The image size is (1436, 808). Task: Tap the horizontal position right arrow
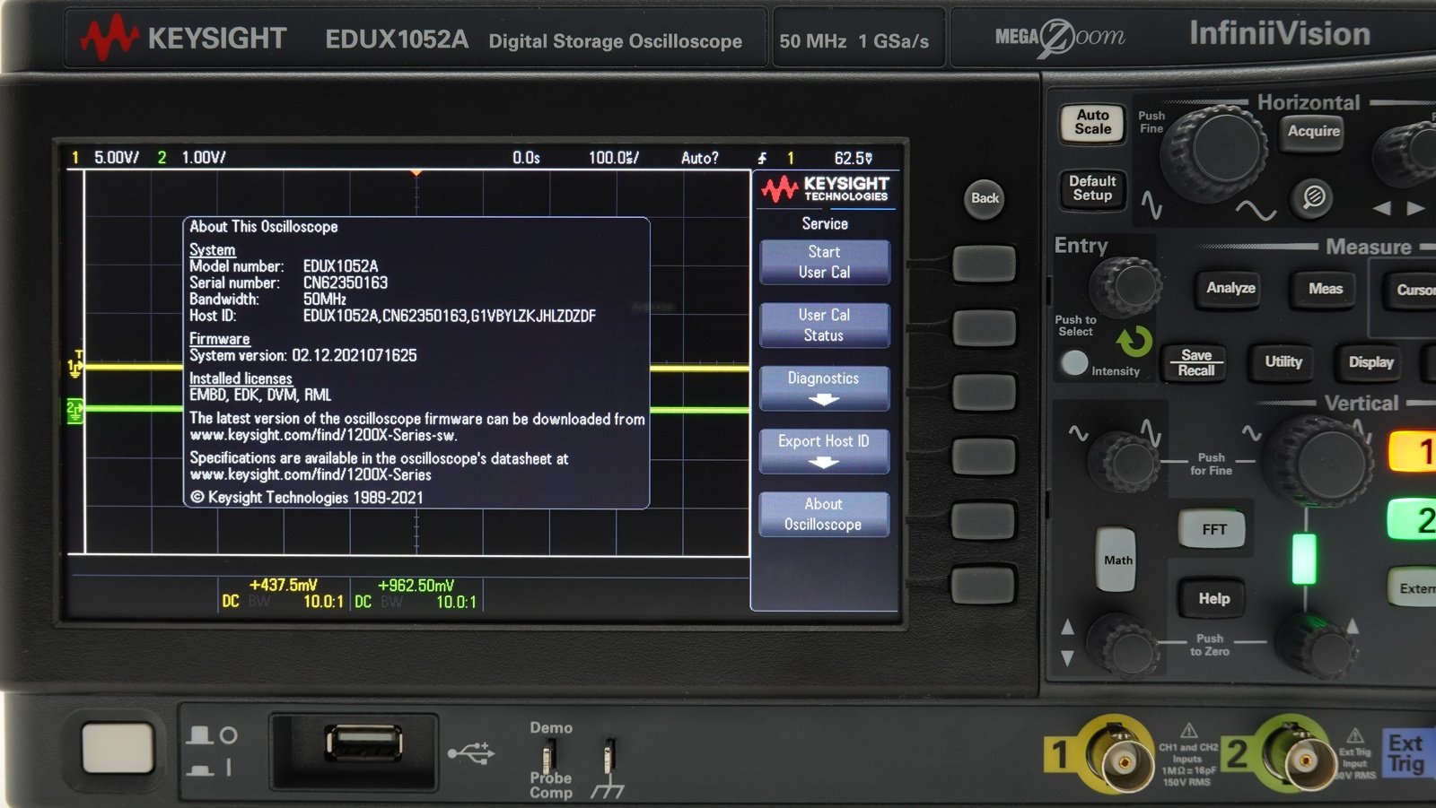pos(1415,208)
